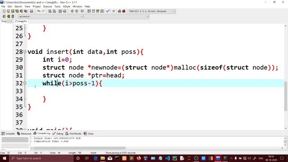Open the Project menu
Image resolution: width=288 pixels, height=162 pixels.
[x=37, y=6]
